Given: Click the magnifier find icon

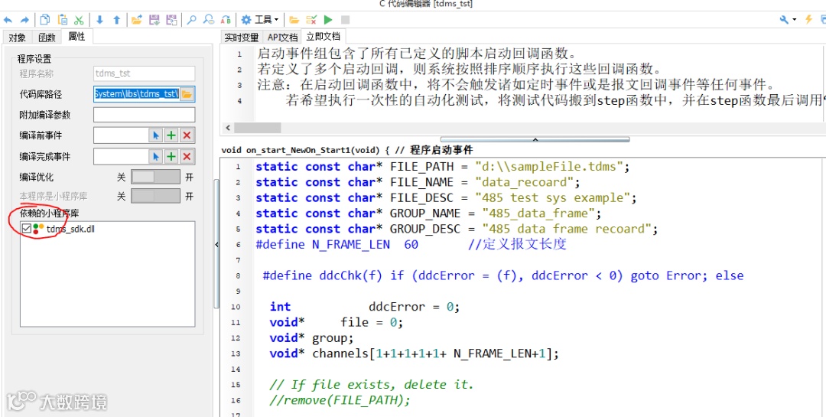Looking at the screenshot, I should [x=192, y=20].
